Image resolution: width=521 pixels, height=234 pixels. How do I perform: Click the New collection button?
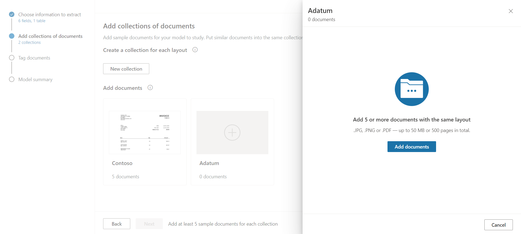(126, 69)
